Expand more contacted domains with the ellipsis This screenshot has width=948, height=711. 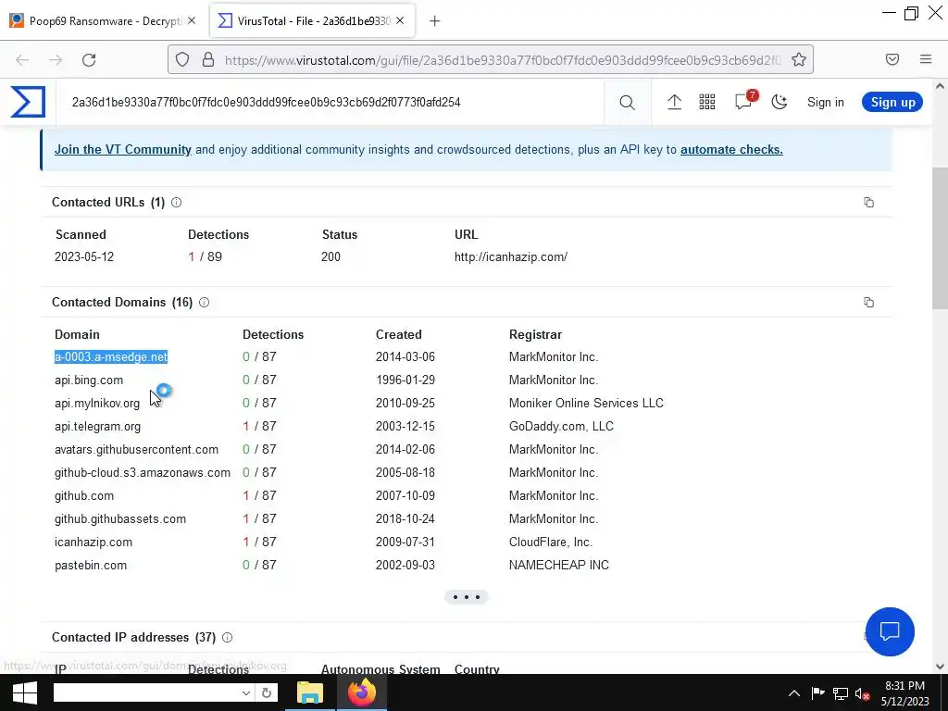pos(467,597)
